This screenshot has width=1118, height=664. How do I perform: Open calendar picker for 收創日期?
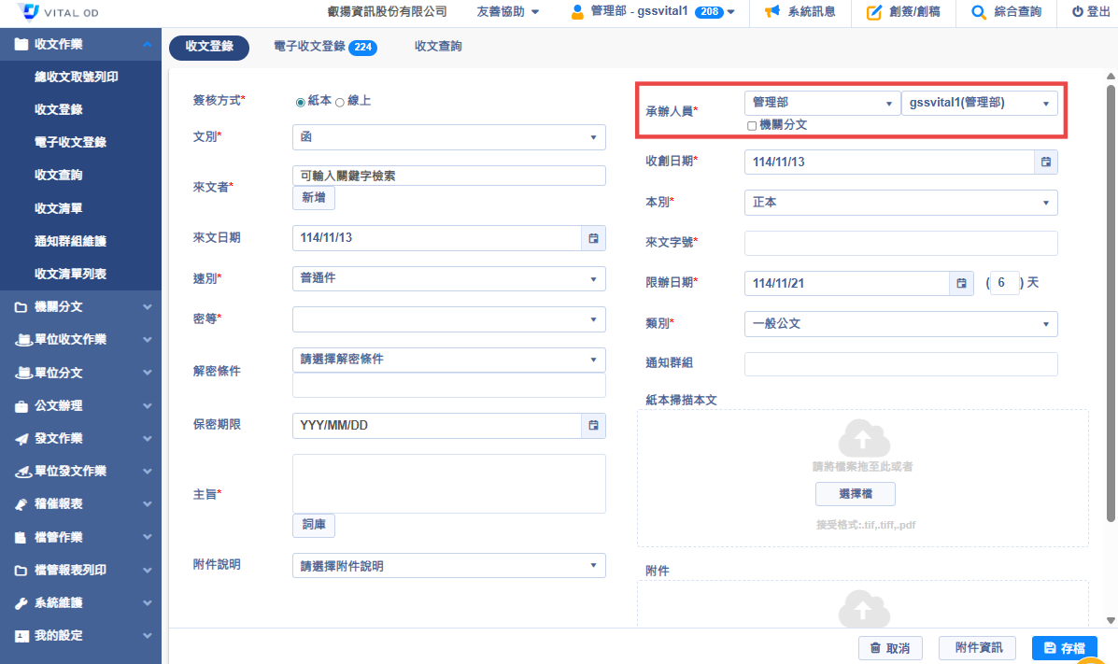(1046, 162)
